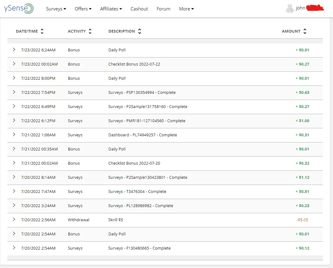333x268 pixels.
Task: Go to the Cashout page
Action: [139, 9]
